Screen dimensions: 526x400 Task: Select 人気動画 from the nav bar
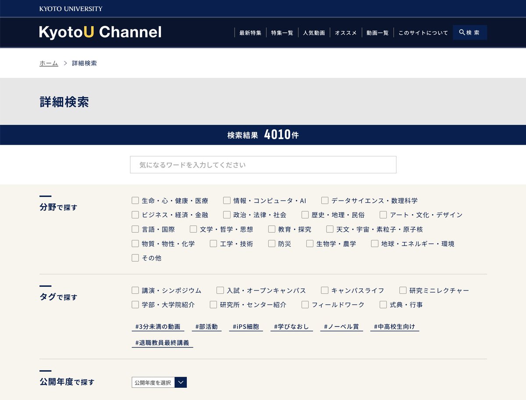click(314, 33)
